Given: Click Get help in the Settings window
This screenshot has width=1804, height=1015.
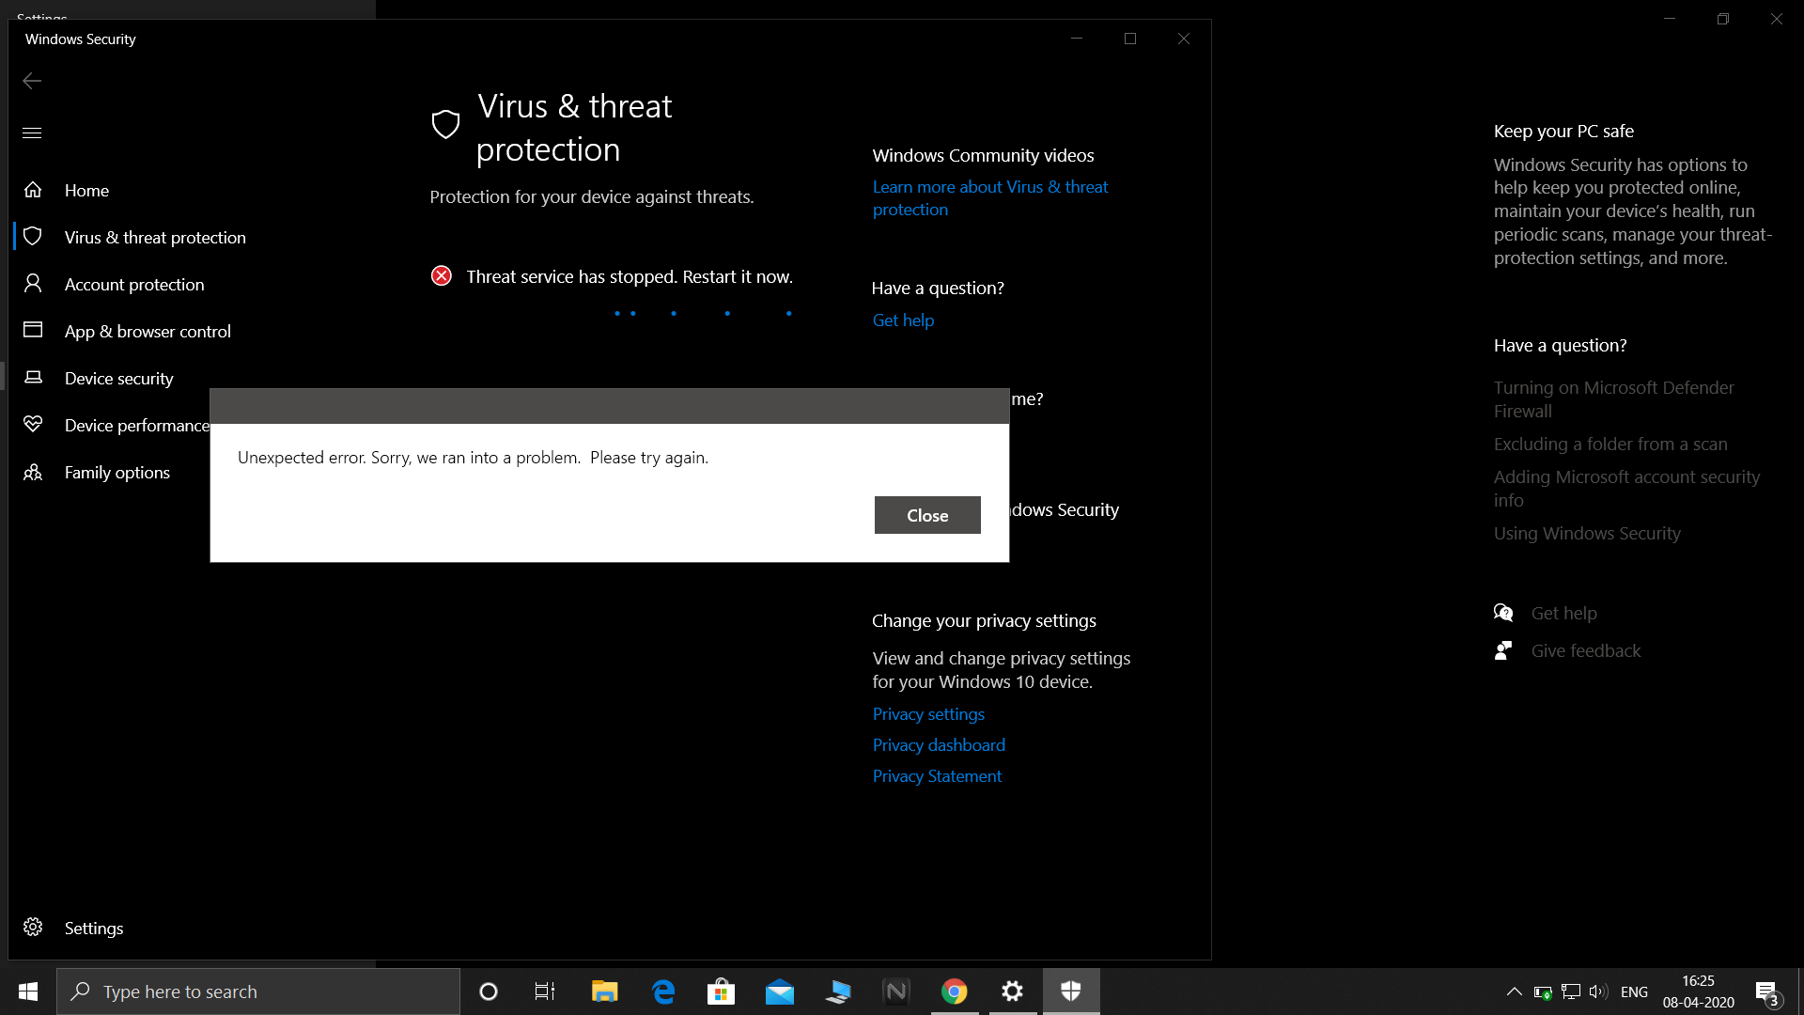Looking at the screenshot, I should point(1563,613).
